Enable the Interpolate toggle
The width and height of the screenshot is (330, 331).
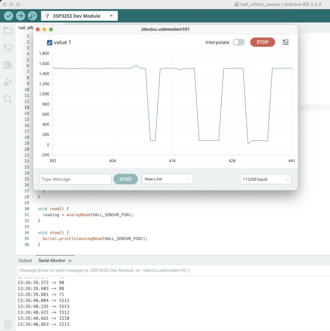click(x=239, y=42)
